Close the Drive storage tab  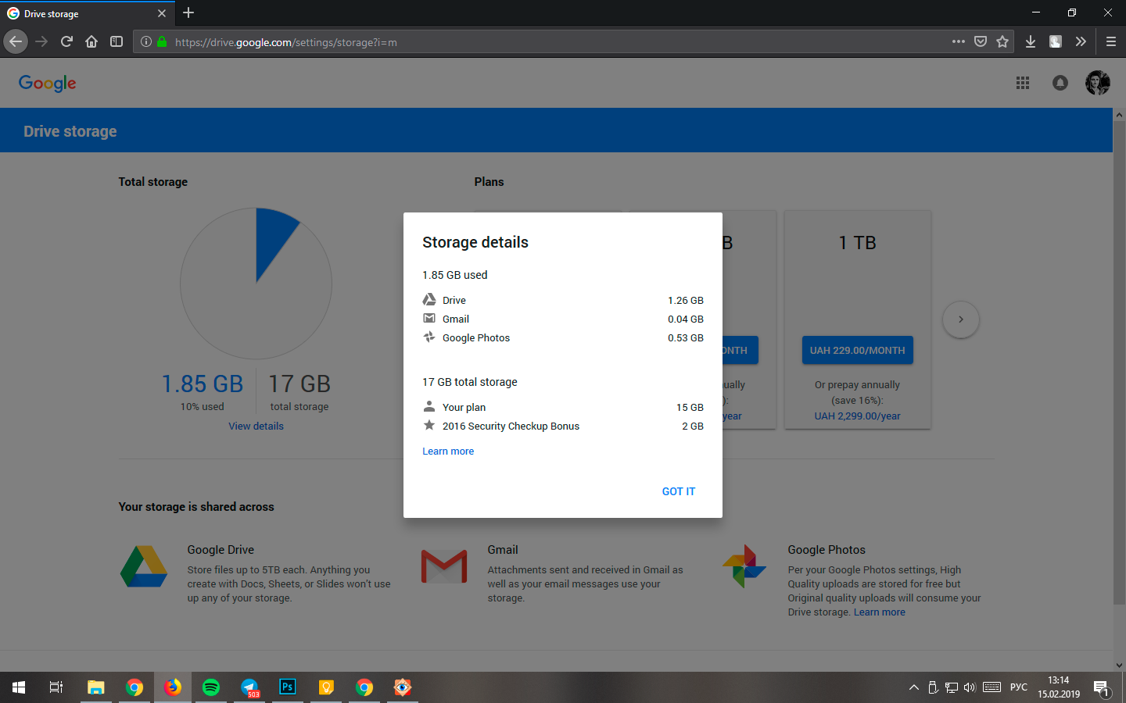tap(162, 13)
